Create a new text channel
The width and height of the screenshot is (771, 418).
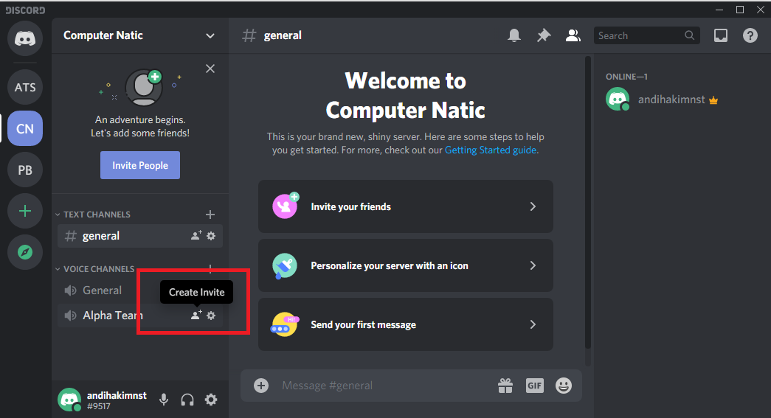tap(210, 215)
